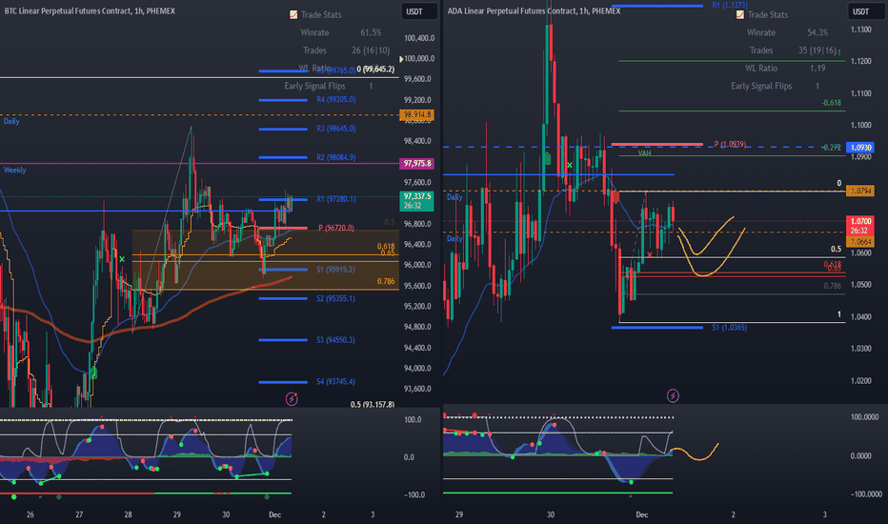
Task: Select the orange 1.0794 price label
Action: (860, 191)
